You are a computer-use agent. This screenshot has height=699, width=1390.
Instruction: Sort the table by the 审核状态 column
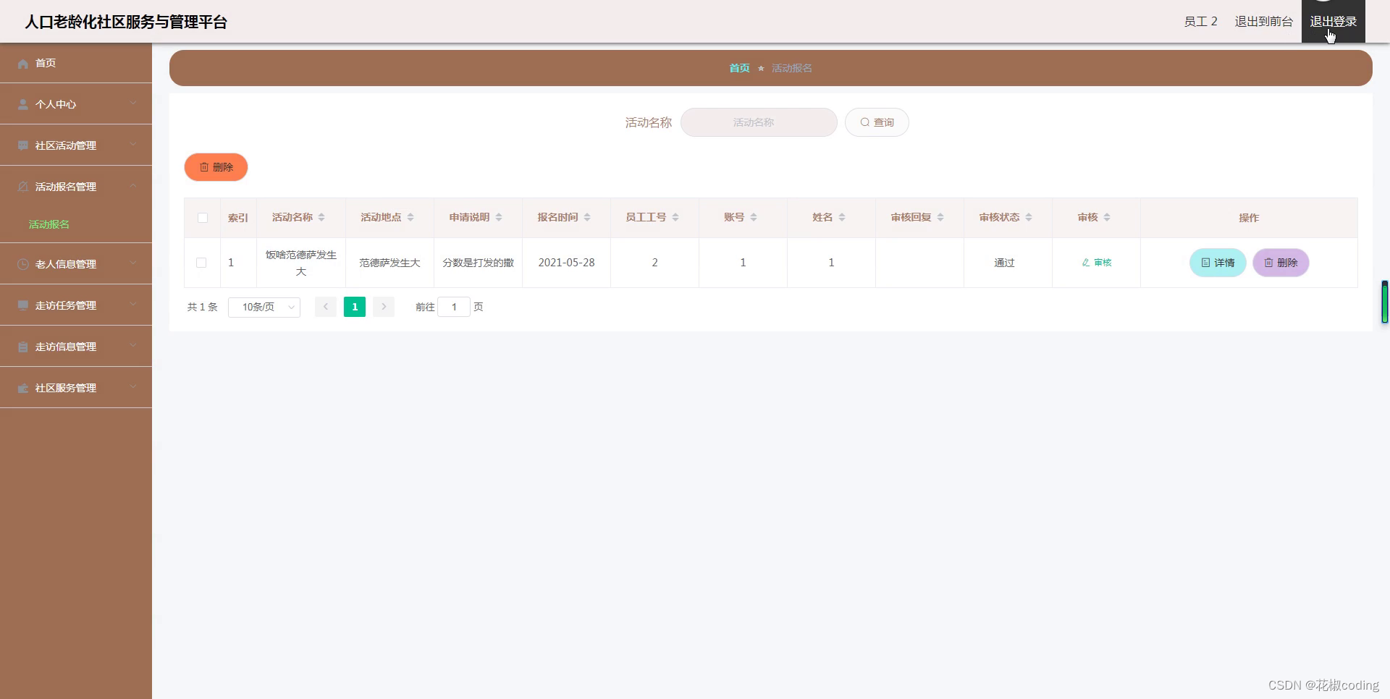pyautogui.click(x=1029, y=218)
